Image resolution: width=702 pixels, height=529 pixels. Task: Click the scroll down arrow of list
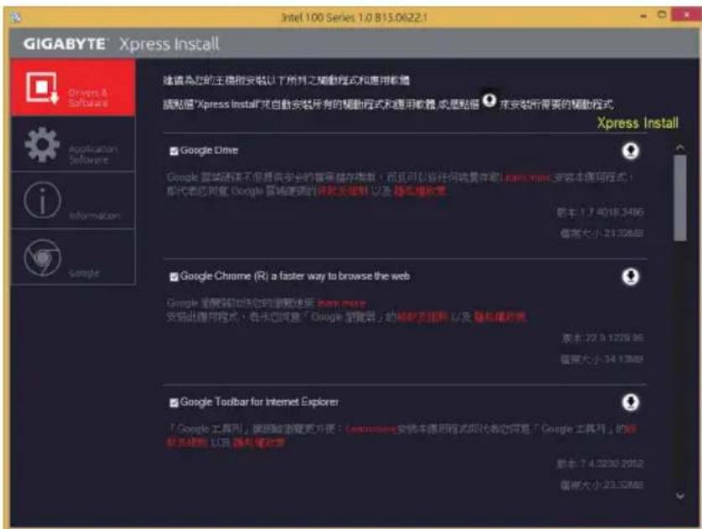(x=680, y=495)
